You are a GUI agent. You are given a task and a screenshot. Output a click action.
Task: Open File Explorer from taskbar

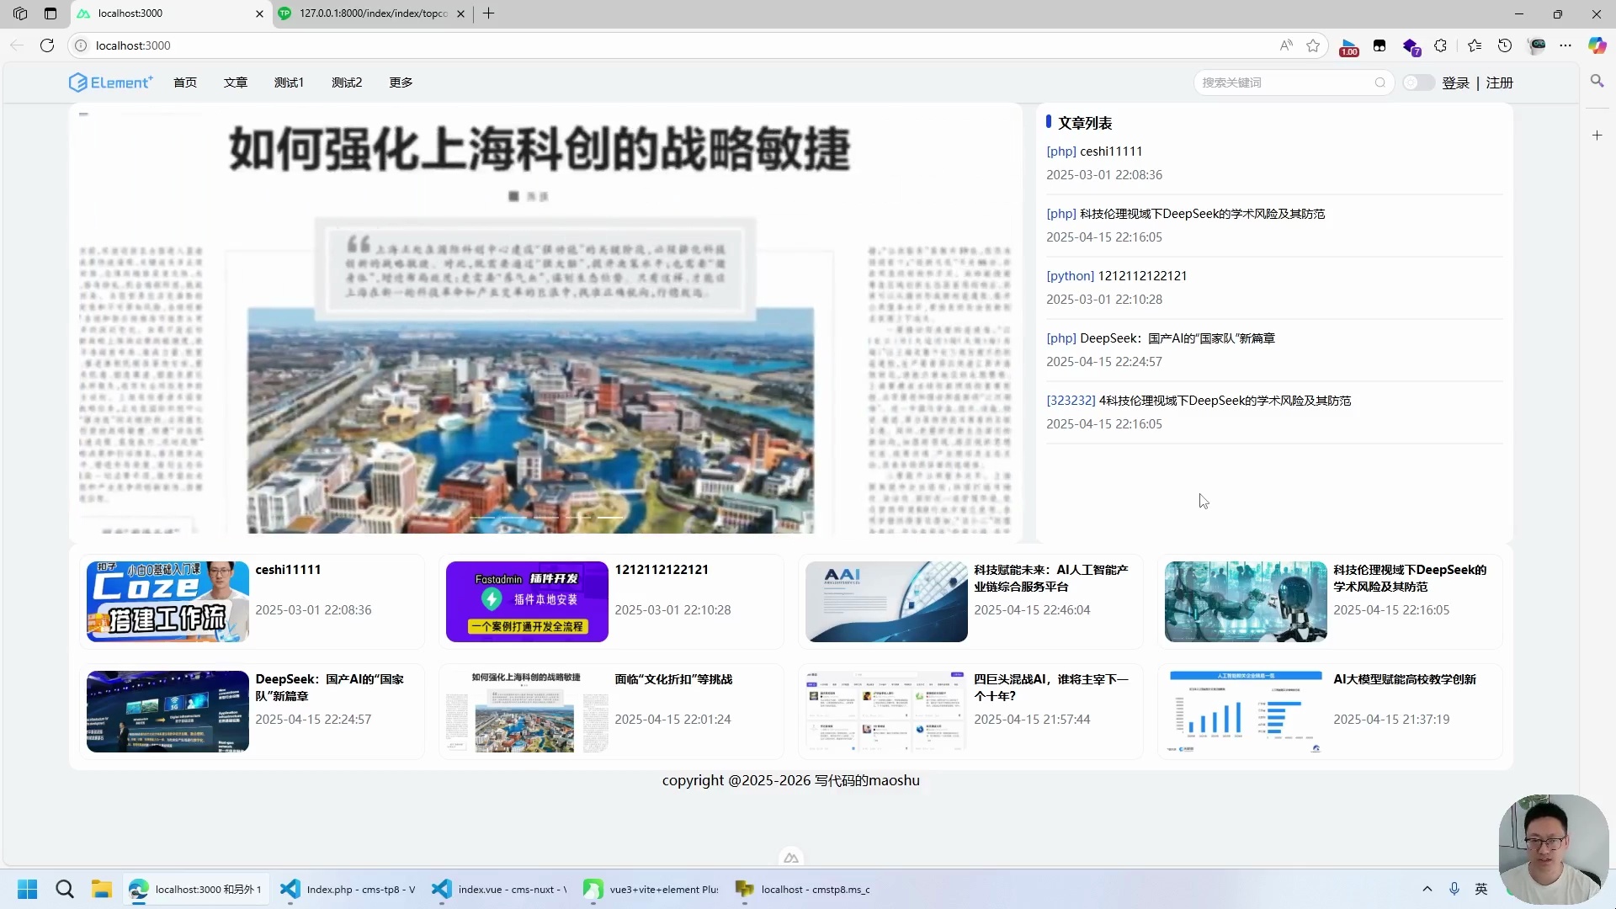coord(102,889)
